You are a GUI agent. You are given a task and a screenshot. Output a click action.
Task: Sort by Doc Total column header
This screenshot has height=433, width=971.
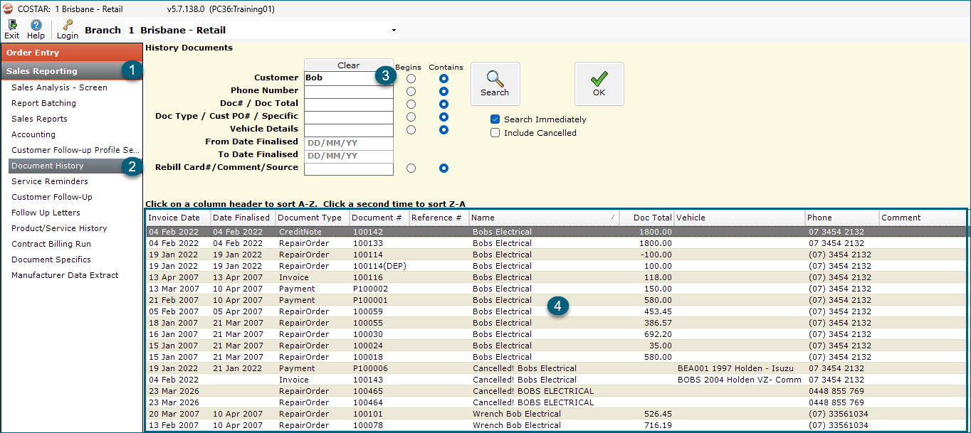pos(646,218)
